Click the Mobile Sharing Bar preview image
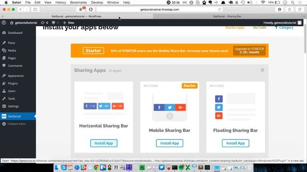 click(x=169, y=107)
